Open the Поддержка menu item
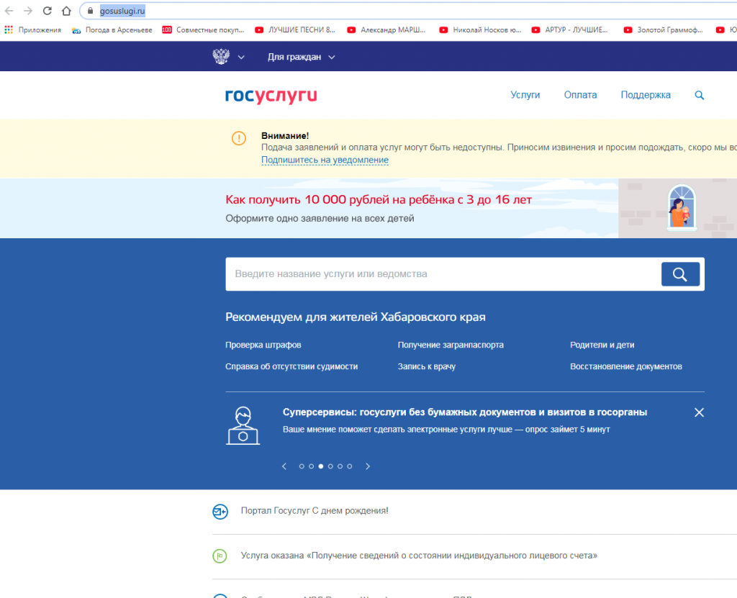This screenshot has width=737, height=598. [646, 95]
